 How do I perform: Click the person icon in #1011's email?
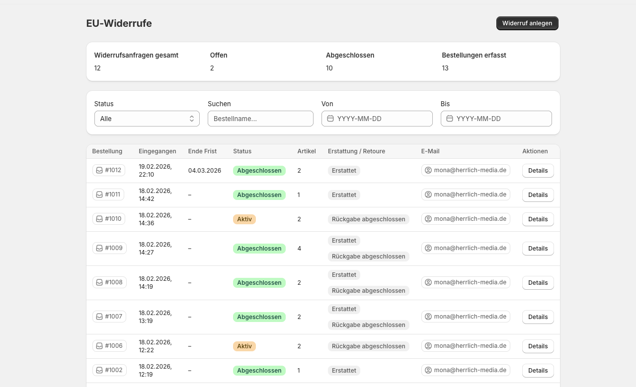click(x=428, y=194)
